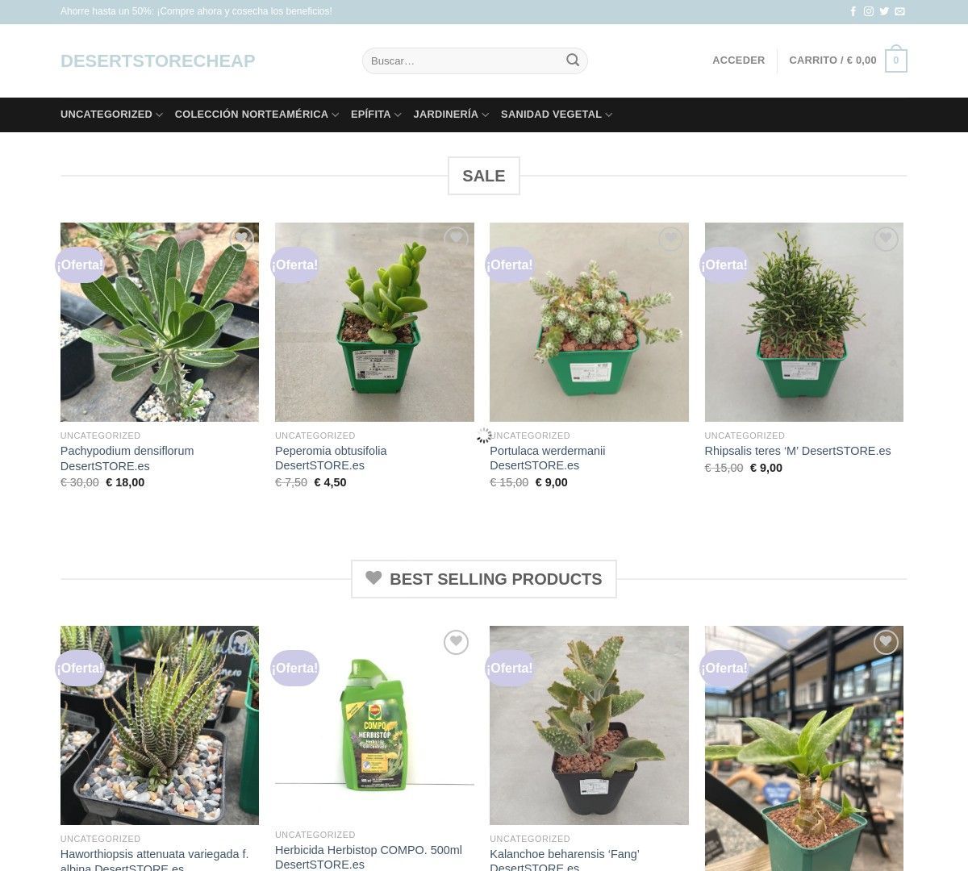Open the Facebook social icon
The width and height of the screenshot is (968, 871).
click(853, 11)
